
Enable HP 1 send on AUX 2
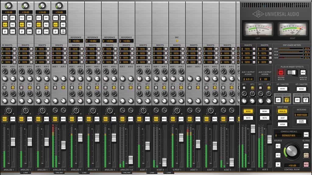click(261, 88)
